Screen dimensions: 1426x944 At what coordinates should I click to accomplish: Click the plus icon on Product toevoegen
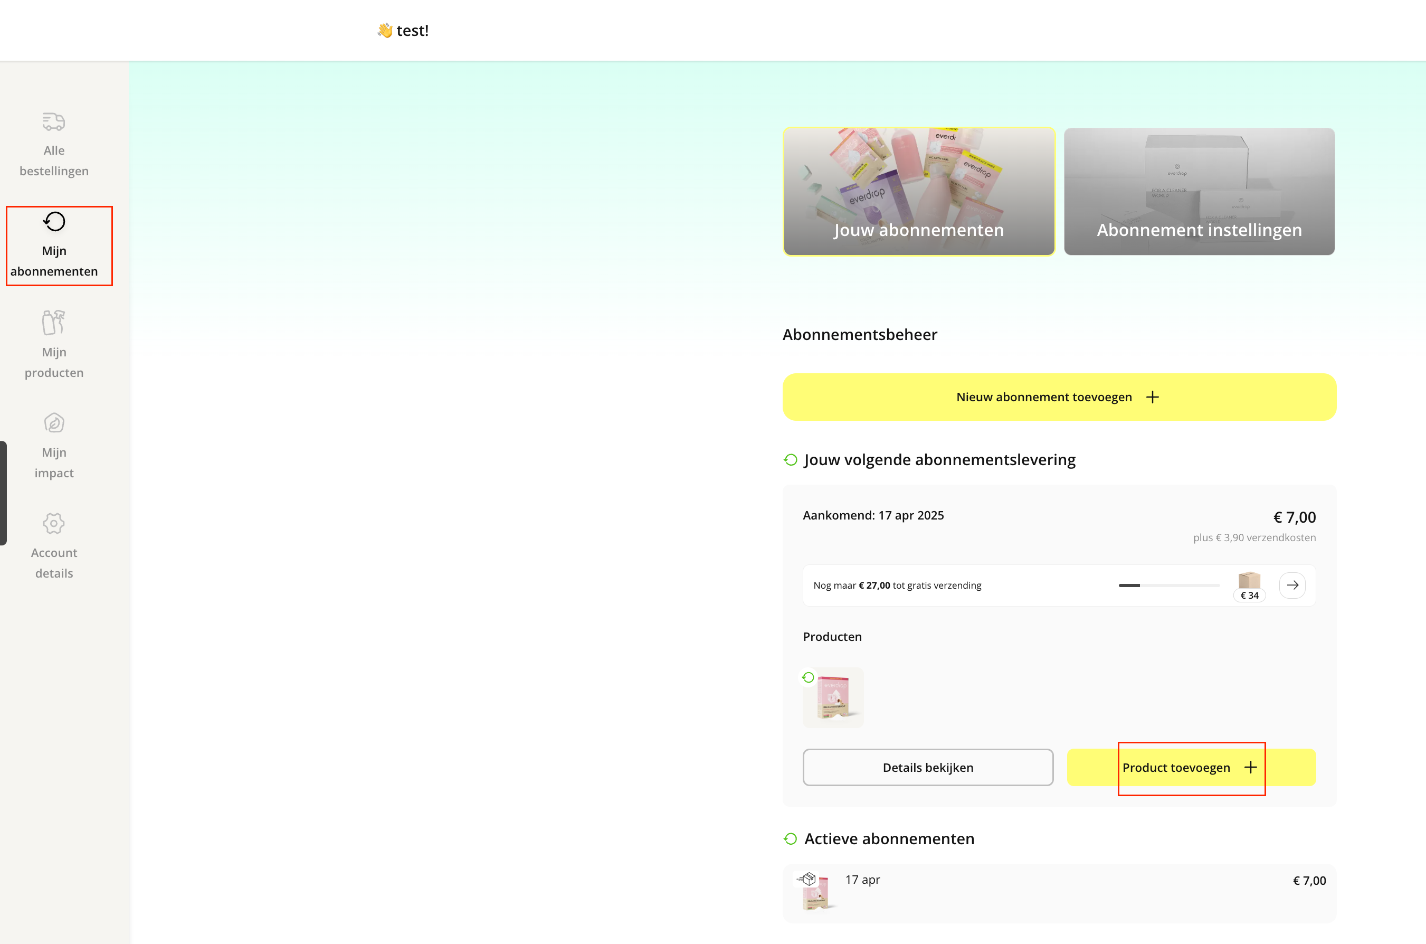pyautogui.click(x=1251, y=767)
